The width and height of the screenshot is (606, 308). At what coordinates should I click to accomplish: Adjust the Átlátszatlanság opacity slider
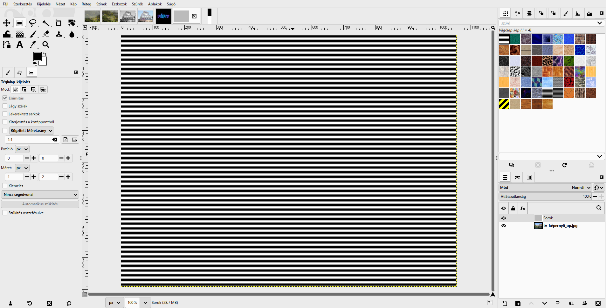coord(545,196)
